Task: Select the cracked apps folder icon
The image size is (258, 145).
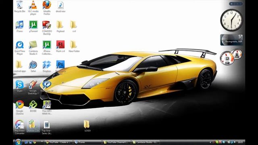Action: point(20,66)
